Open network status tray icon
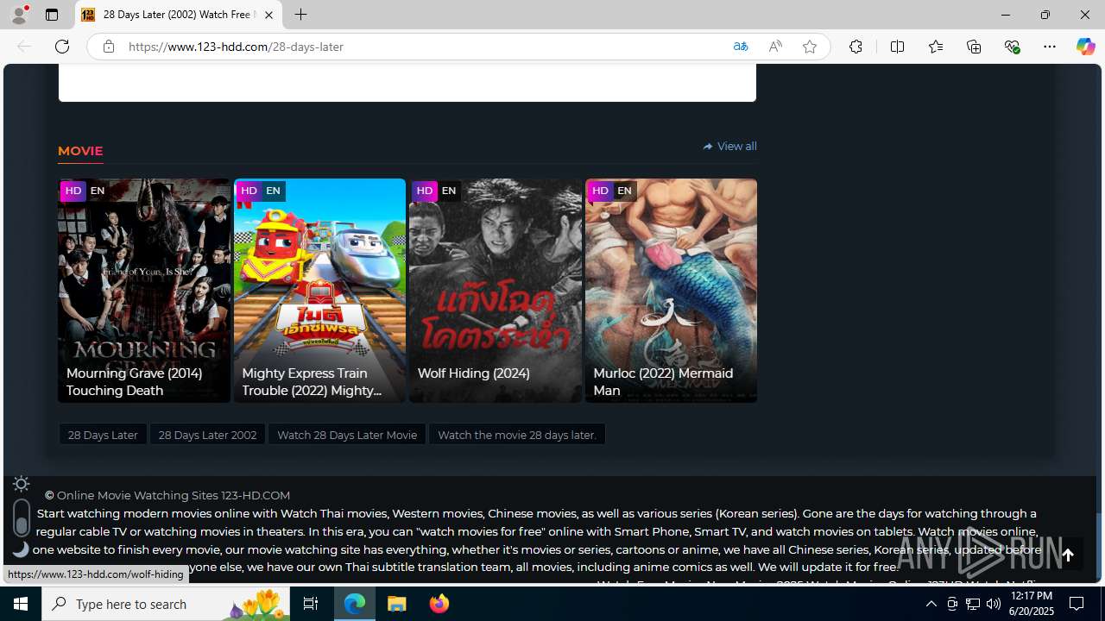 tap(973, 604)
